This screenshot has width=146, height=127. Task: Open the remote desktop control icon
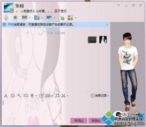pyautogui.click(x=49, y=18)
